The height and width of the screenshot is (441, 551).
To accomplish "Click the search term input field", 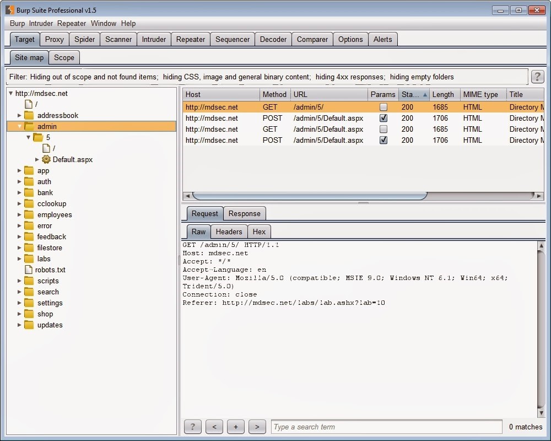I will pos(387,427).
